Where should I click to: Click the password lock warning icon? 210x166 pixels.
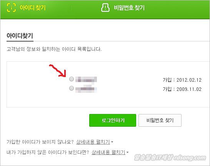point(105,7)
